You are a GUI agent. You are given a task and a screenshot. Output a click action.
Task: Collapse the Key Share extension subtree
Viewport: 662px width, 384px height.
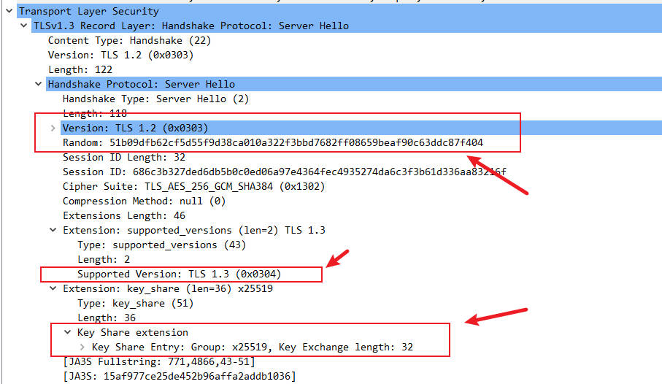pos(68,332)
